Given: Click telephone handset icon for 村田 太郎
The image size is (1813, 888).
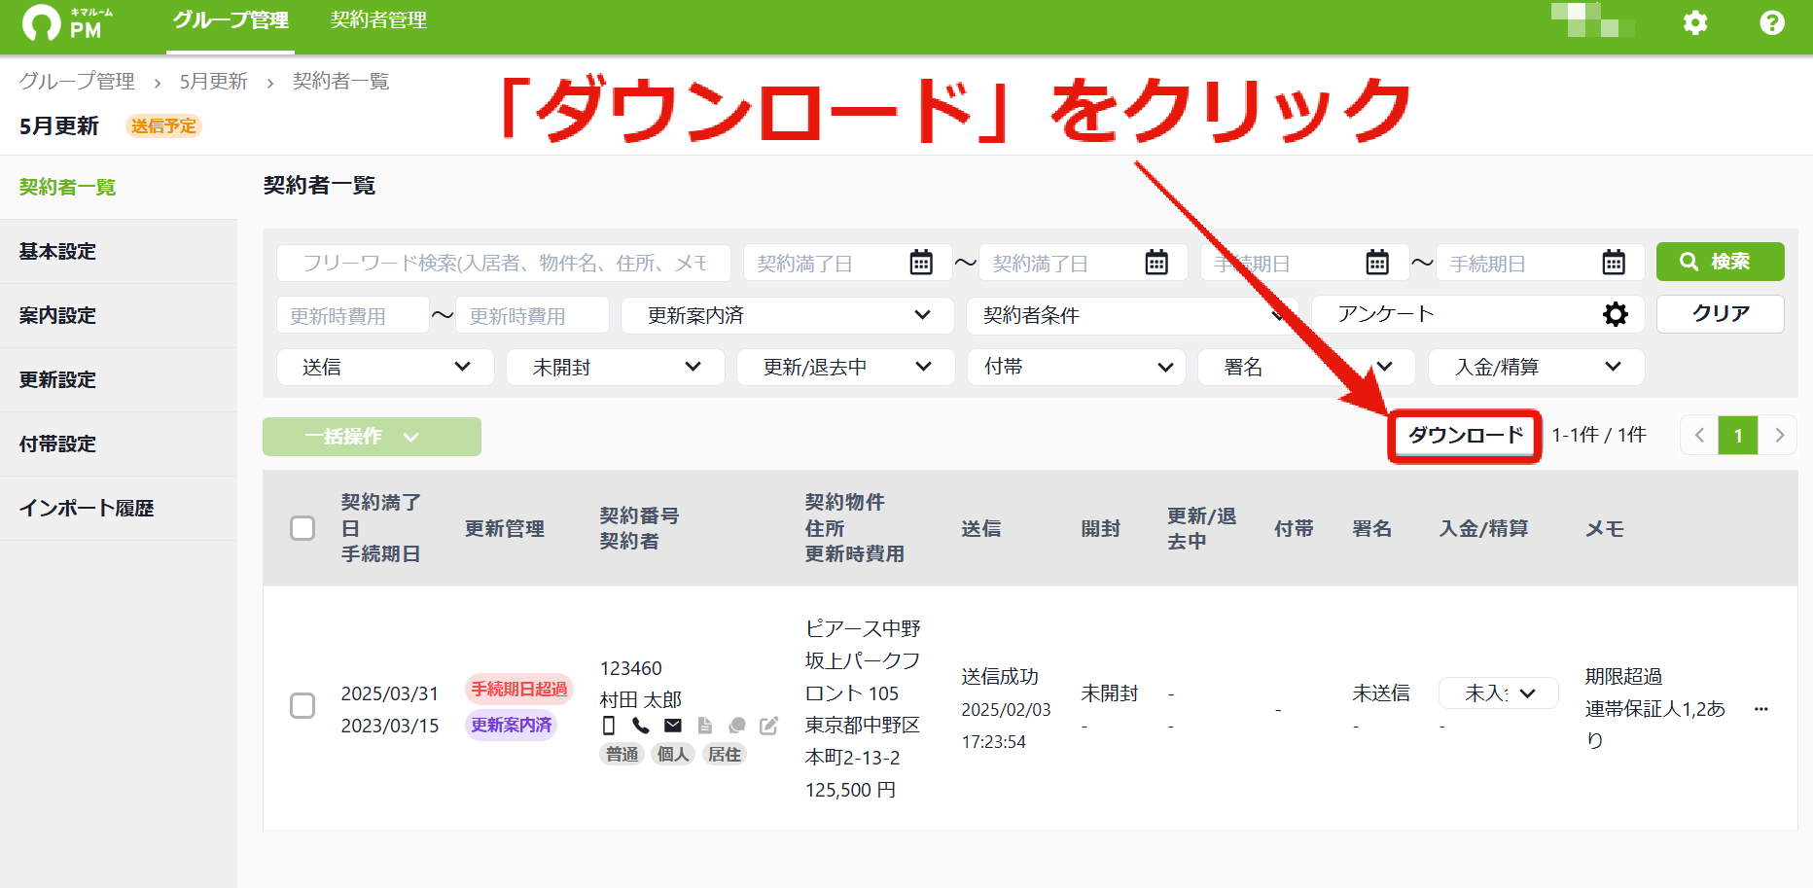Looking at the screenshot, I should point(640,726).
